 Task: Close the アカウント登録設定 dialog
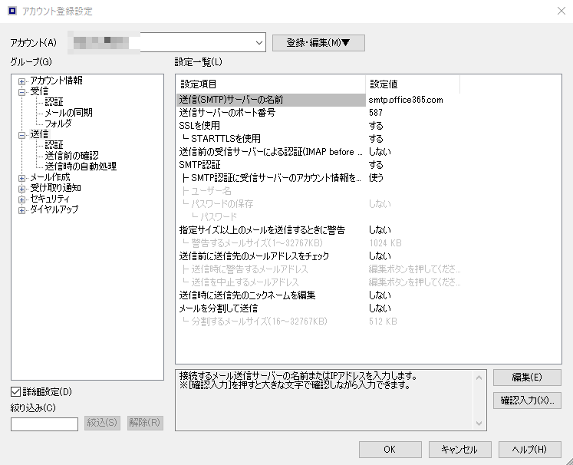[x=561, y=11]
